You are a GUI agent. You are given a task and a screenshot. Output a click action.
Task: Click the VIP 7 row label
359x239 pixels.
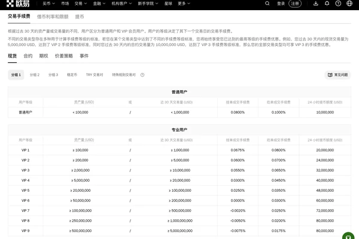(x=25, y=211)
